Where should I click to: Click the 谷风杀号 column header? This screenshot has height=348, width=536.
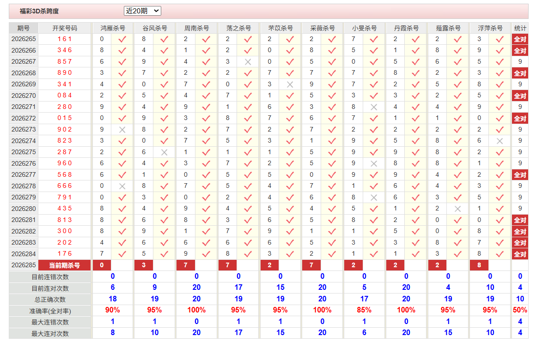154,28
